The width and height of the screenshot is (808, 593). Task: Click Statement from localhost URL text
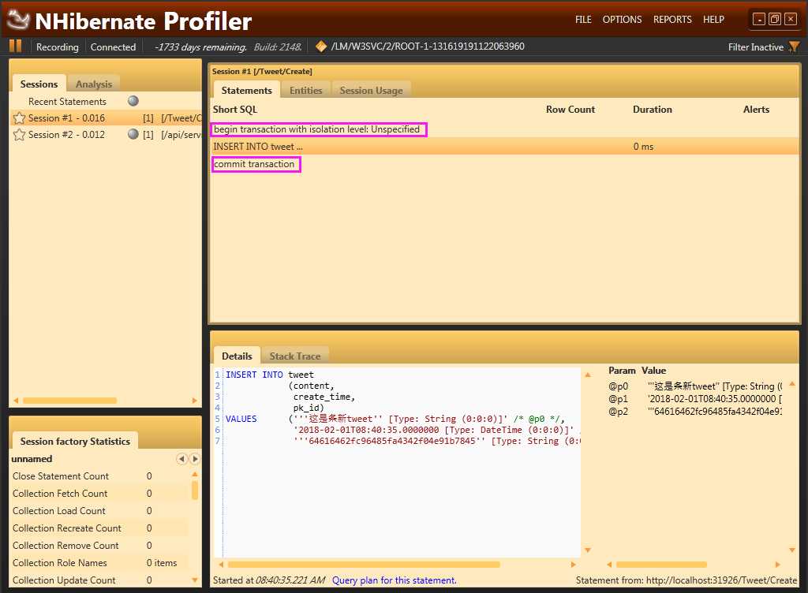(x=686, y=580)
